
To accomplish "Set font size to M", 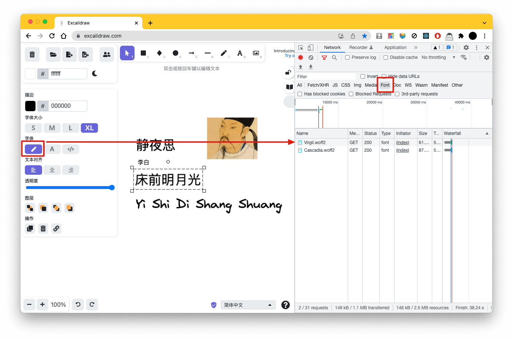I will tap(52, 128).
